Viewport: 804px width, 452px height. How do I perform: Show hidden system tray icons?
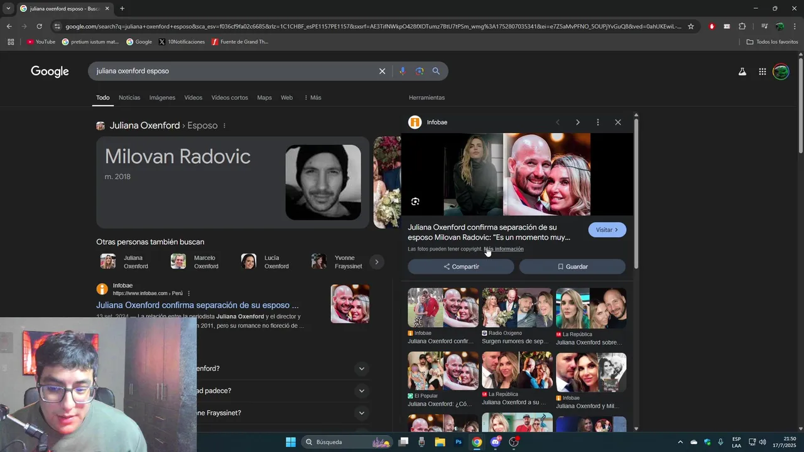tap(680, 442)
